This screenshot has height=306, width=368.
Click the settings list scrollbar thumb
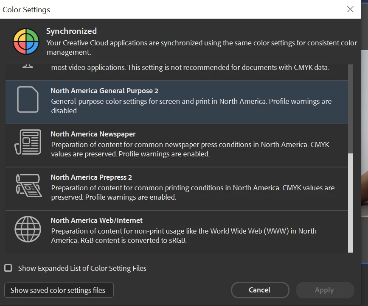[x=351, y=203]
